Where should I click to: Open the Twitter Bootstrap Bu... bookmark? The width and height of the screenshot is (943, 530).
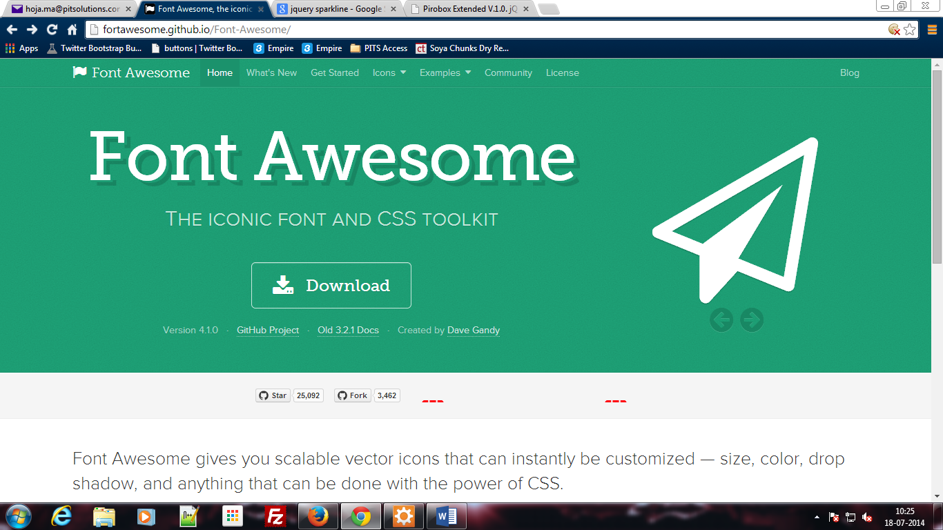coord(95,48)
